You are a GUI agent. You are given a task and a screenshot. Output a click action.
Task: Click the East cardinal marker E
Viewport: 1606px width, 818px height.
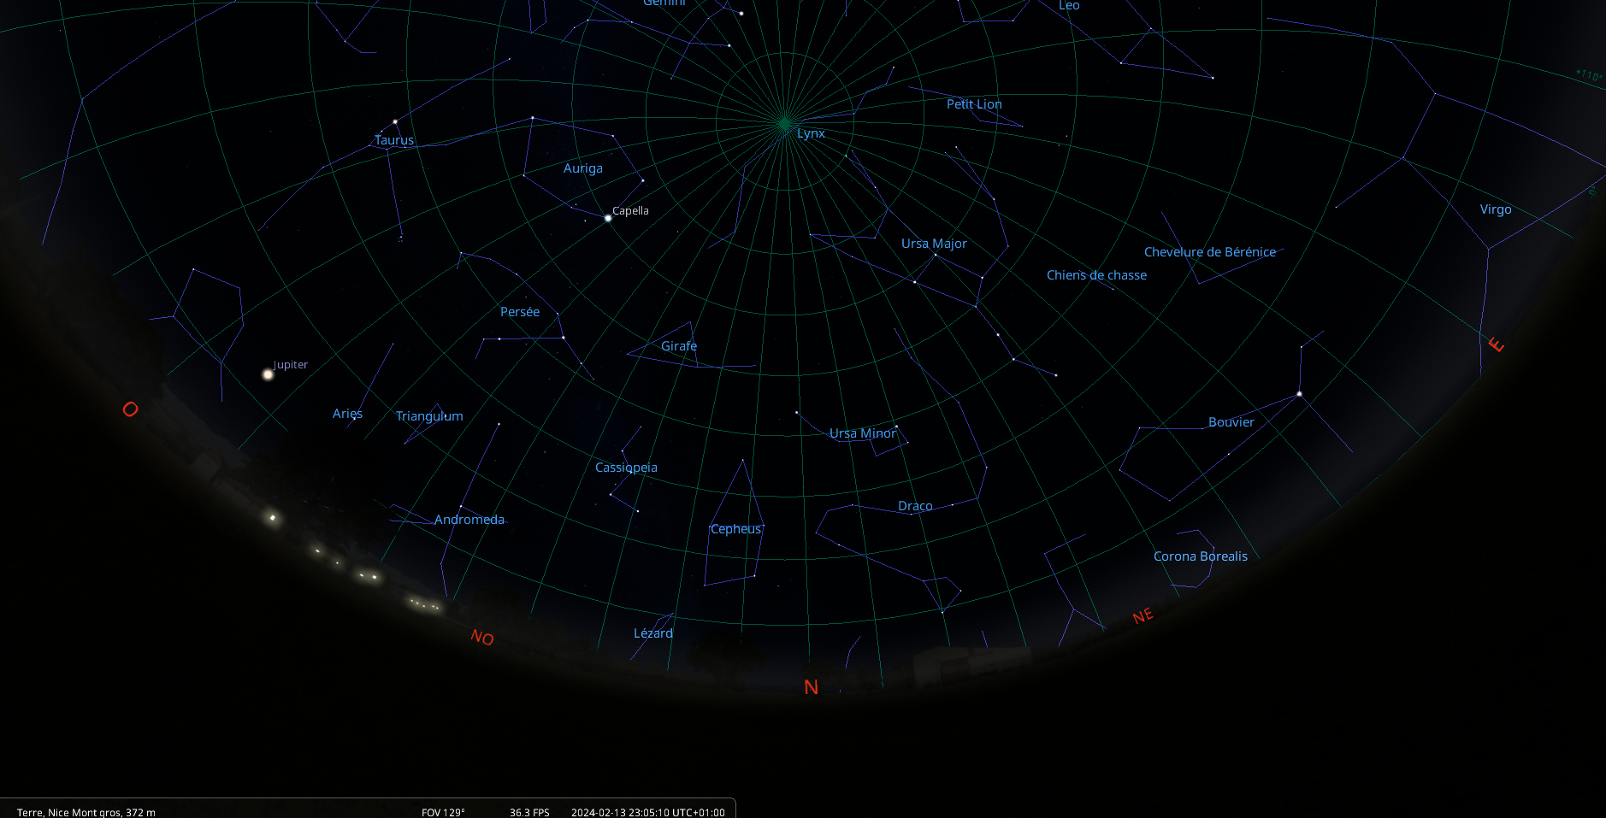pyautogui.click(x=1495, y=344)
